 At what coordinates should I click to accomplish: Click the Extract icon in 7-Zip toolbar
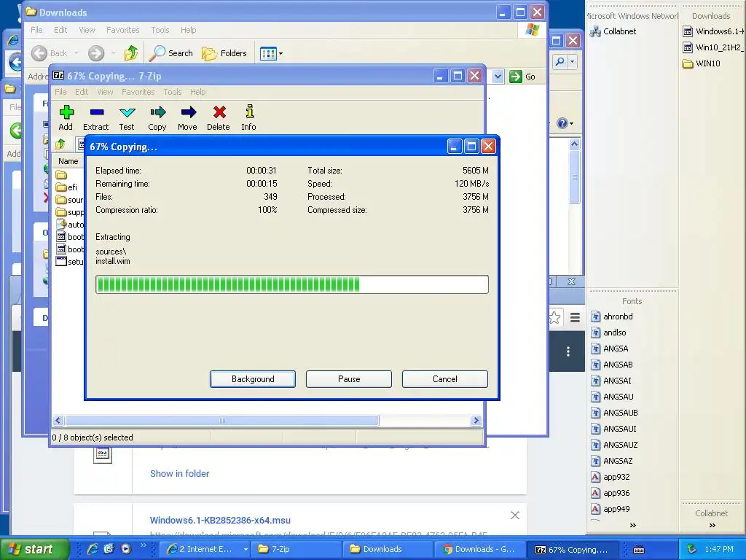click(x=97, y=112)
